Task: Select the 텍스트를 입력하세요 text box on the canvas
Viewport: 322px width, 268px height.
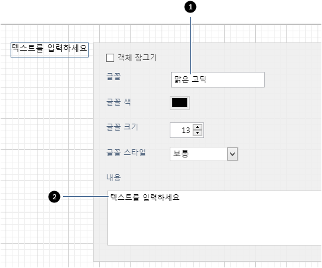Action: pos(49,50)
